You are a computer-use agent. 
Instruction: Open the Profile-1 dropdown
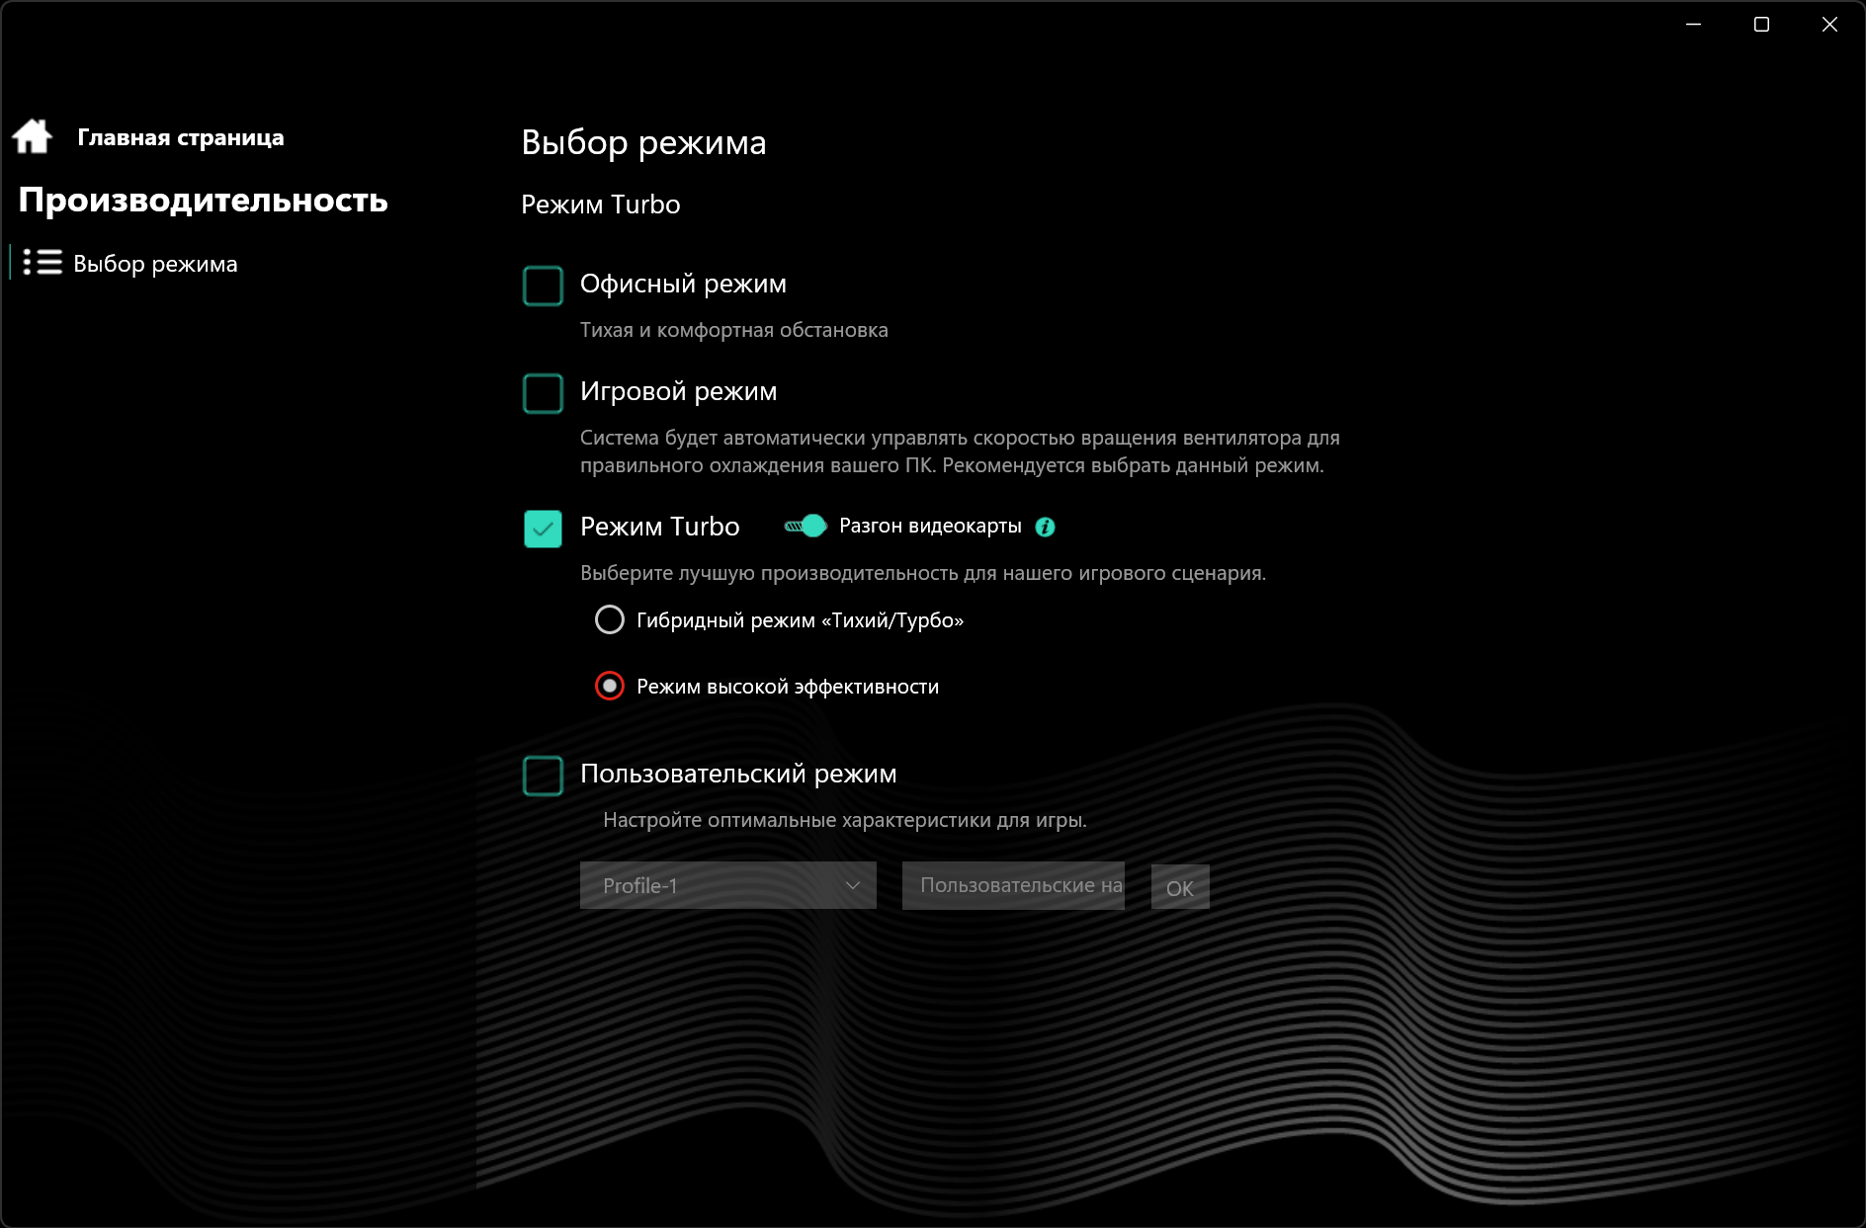728,885
